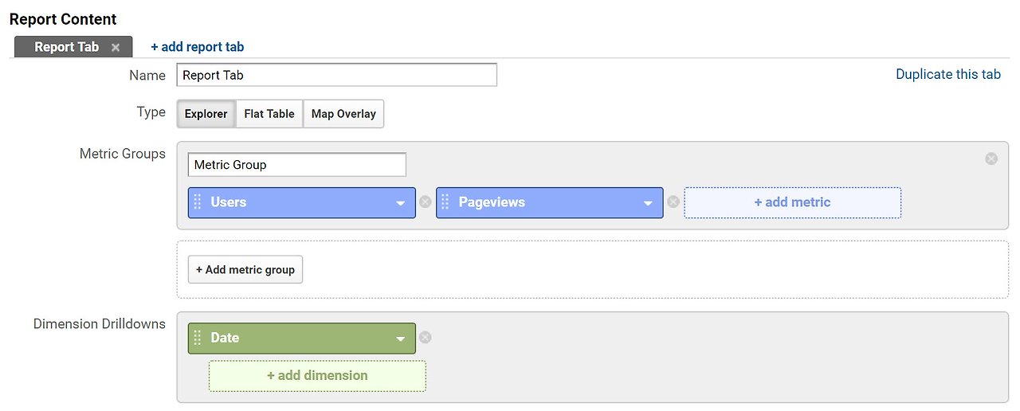Remove the Pageviews metric with x icon
The width and height of the screenshot is (1020, 411).
[x=673, y=202]
